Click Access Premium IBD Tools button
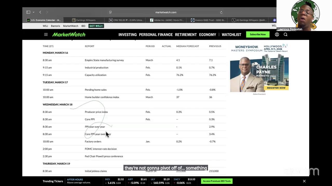The height and width of the screenshot is (186, 332). point(217,181)
